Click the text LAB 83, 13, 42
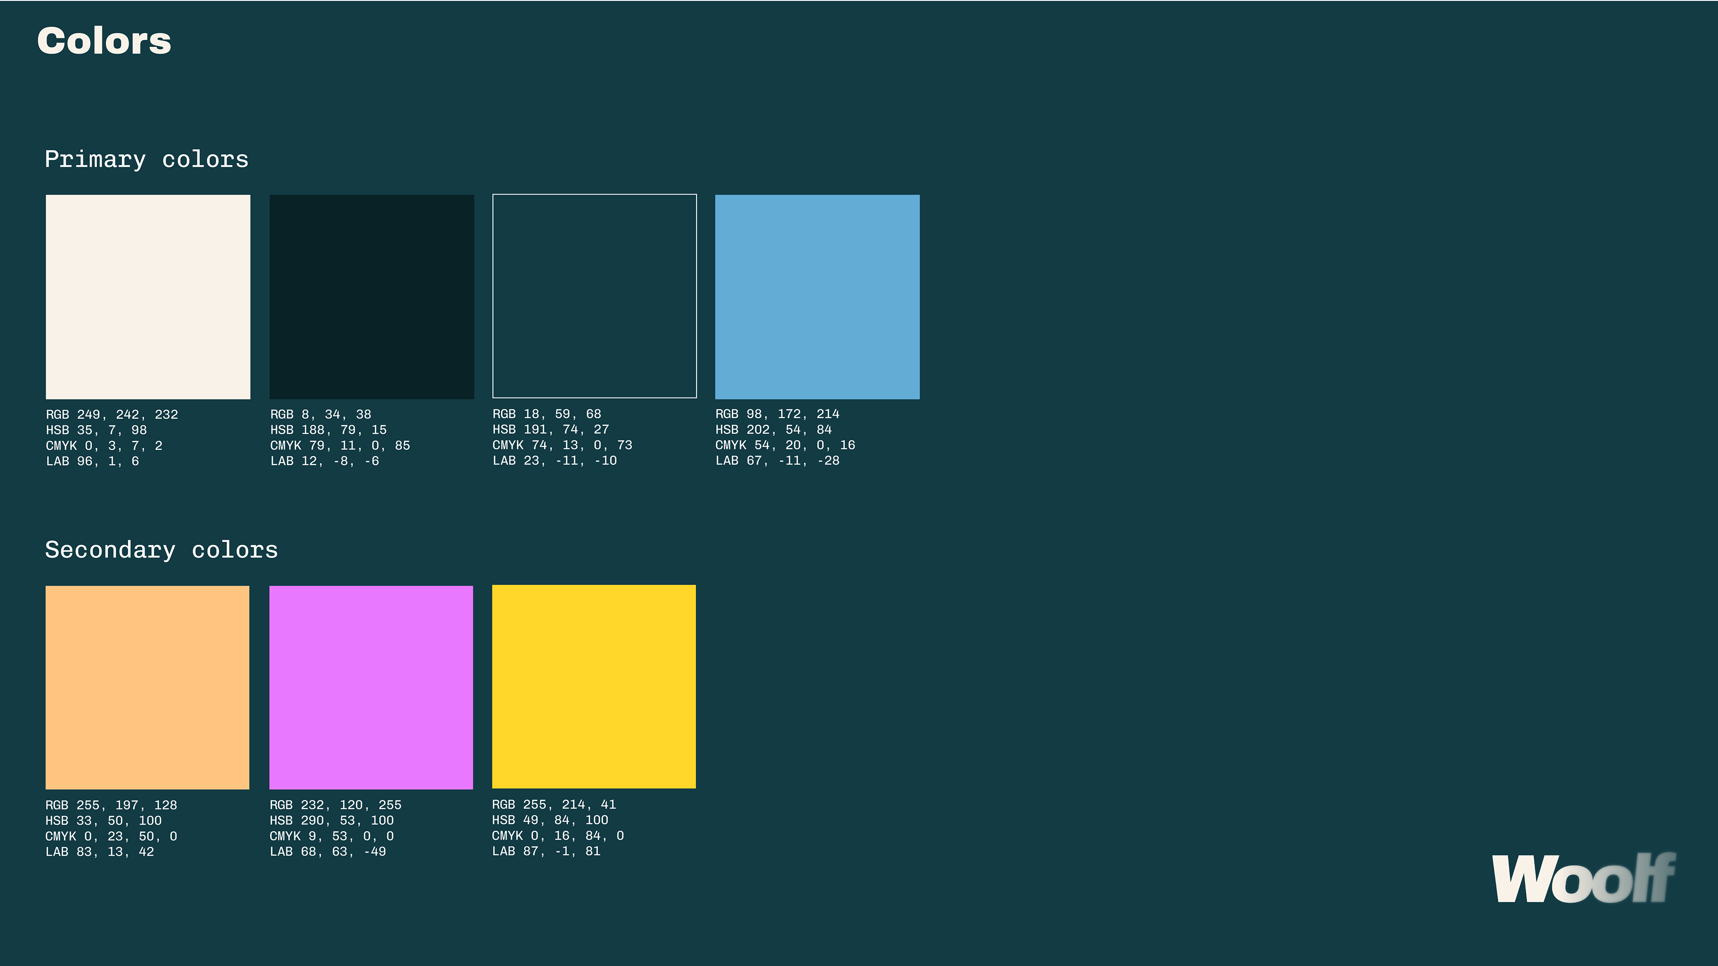Screen dimensions: 1718x966 [100, 852]
